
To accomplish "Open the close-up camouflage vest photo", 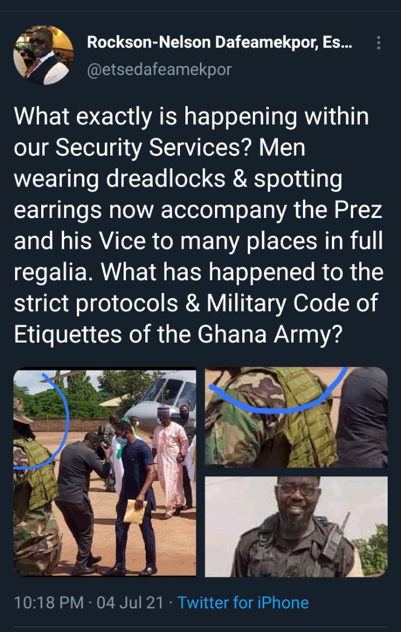I will [x=296, y=417].
